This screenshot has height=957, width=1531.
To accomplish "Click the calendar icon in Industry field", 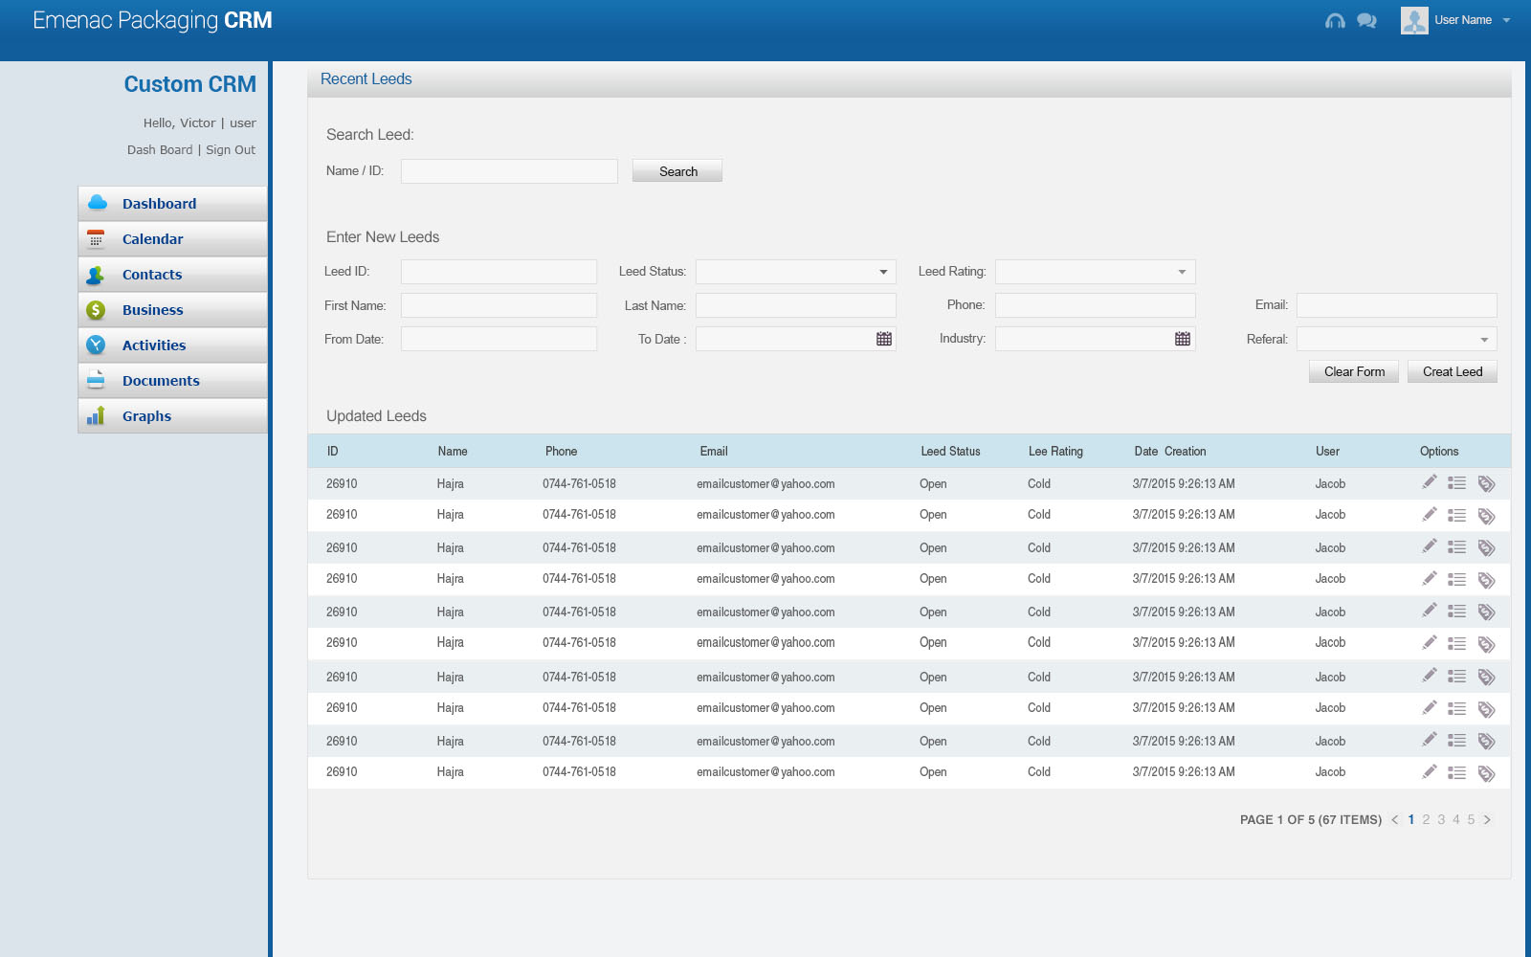I will click(x=1183, y=339).
